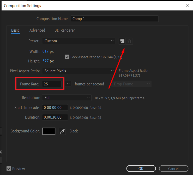Click the Height value 597
Image resolution: width=193 pixels, height=175 pixels.
[x=46, y=61]
